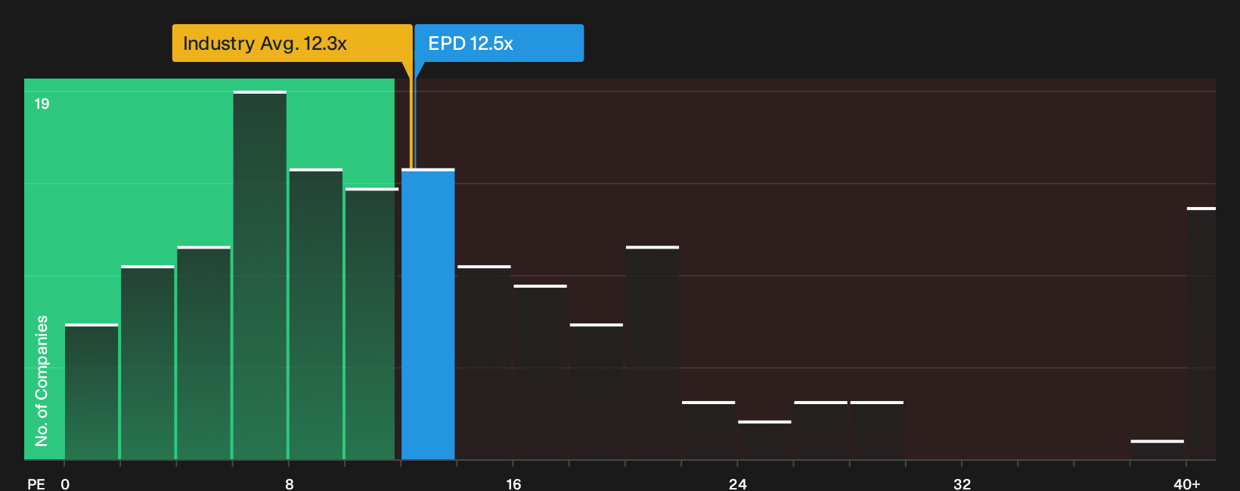Click the x-axis label 16

(513, 483)
